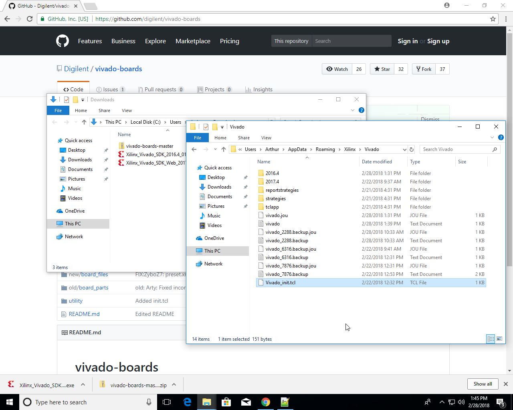Screen dimensions: 513x410
Task: Reload the GitHub page in Chrome
Action: click(30, 19)
